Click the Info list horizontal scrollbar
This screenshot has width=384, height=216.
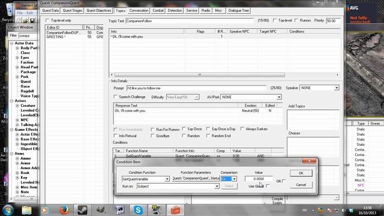[x=200, y=74]
